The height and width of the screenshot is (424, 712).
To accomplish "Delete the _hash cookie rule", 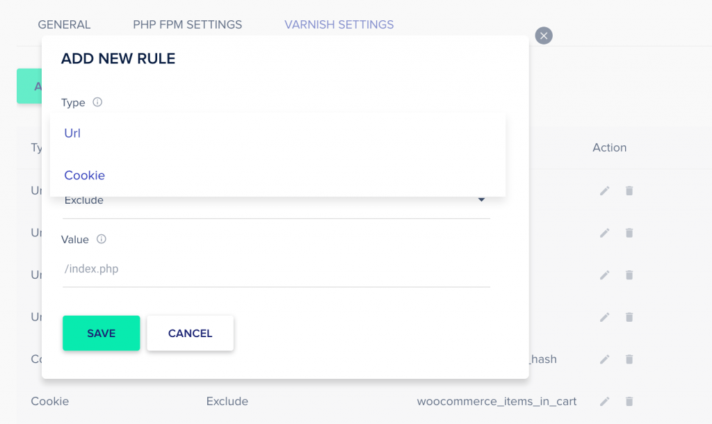I will coord(629,359).
